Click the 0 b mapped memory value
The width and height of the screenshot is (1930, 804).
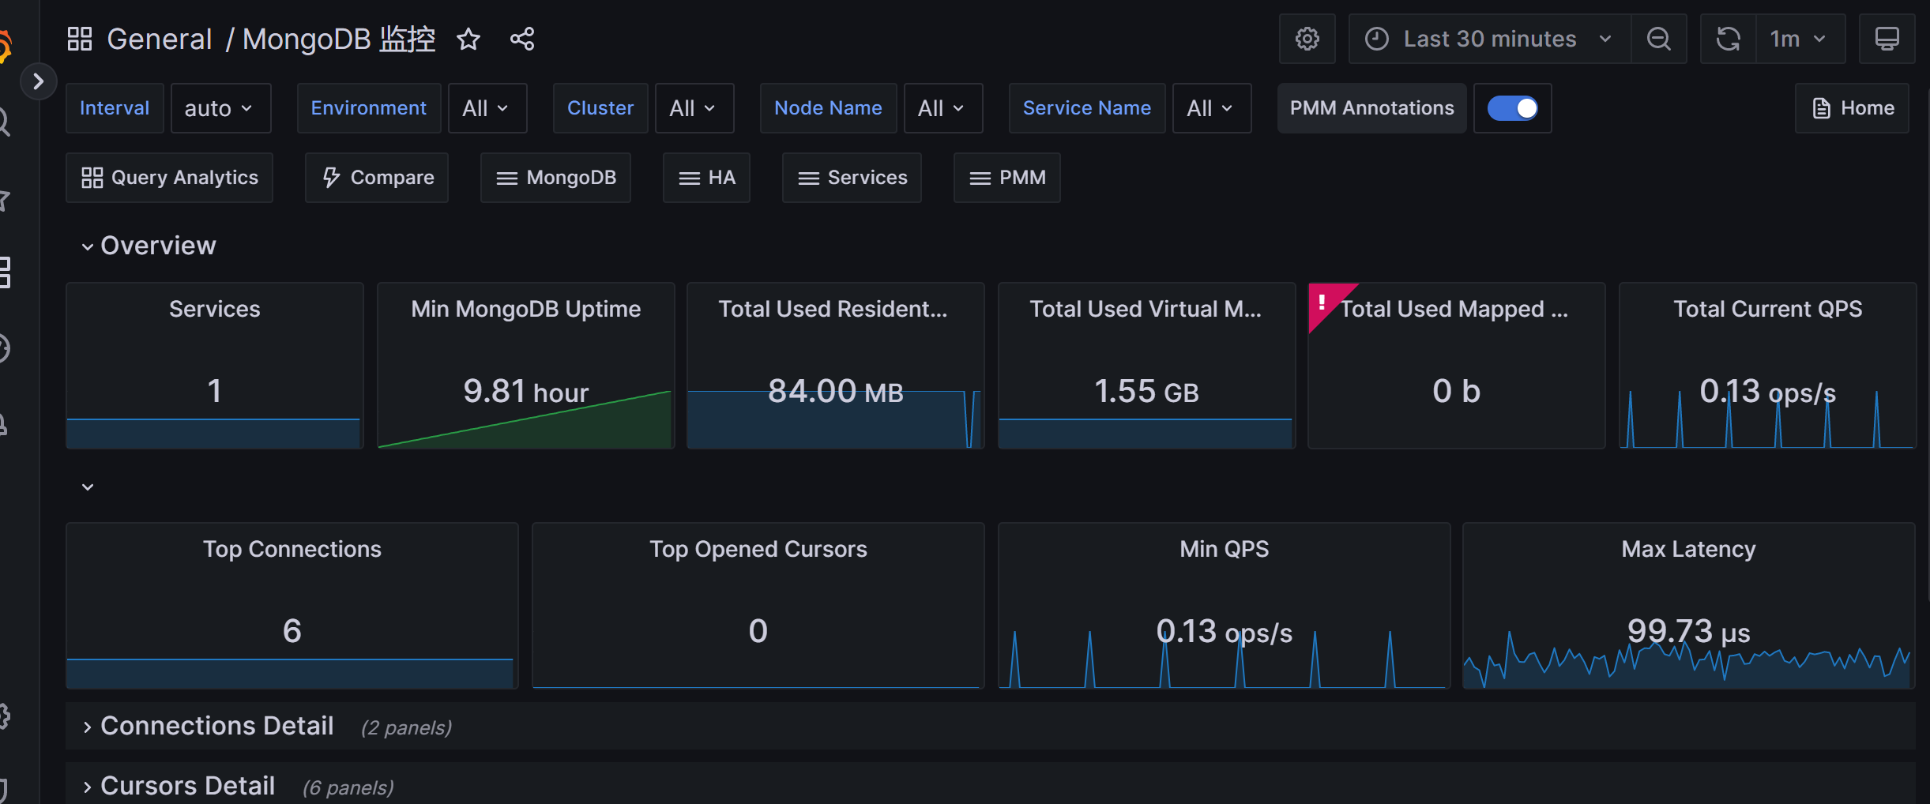tap(1457, 391)
